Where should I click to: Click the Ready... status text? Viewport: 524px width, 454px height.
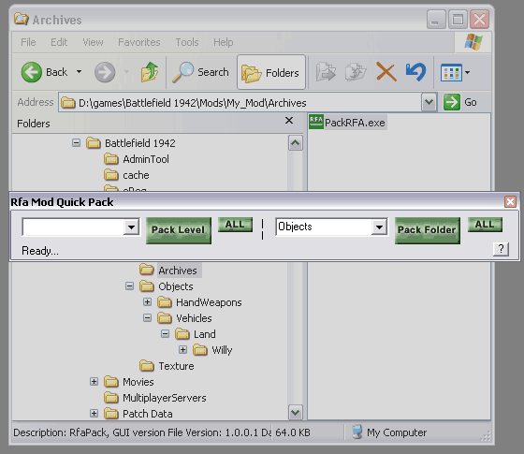point(40,251)
